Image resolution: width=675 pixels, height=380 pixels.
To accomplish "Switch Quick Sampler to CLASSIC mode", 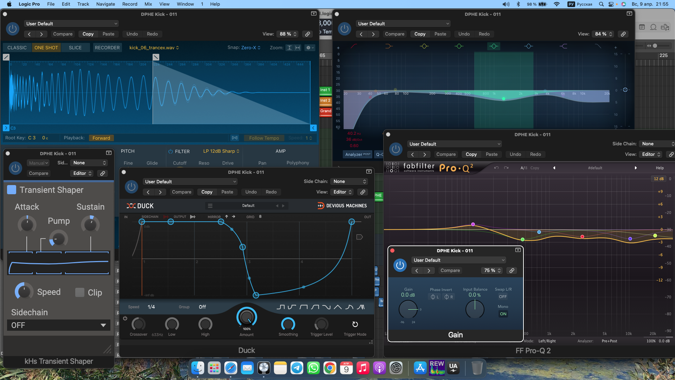I will [17, 48].
